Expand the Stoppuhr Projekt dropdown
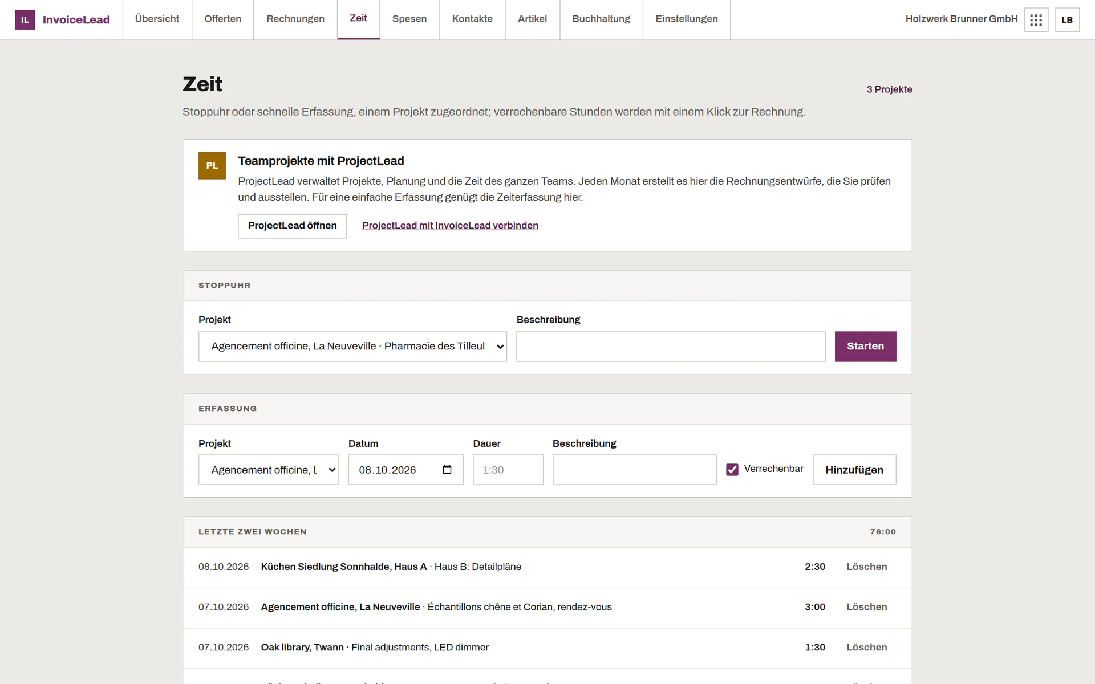 352,347
